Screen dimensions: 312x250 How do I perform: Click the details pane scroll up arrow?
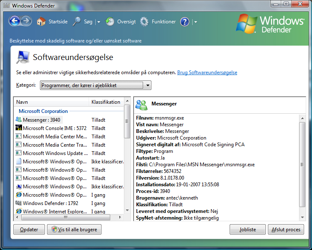point(302,118)
